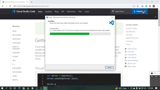Screen dimensions: 160x90
Task: Click the Watch videos YouTube icon
Action: pos(125,66)
